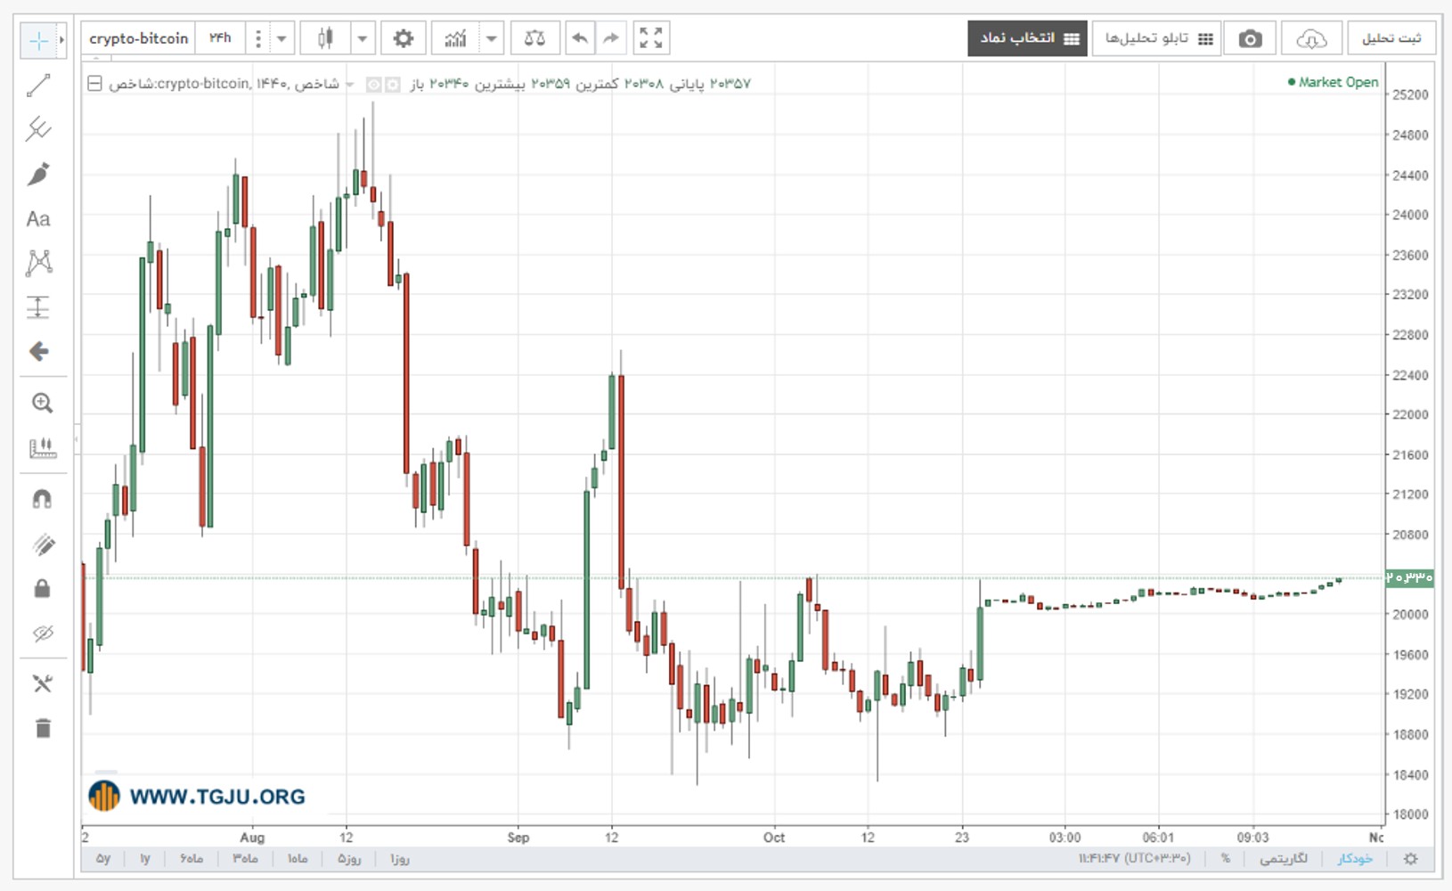
Task: Expand the legend title dropdown arrow
Action: click(350, 85)
